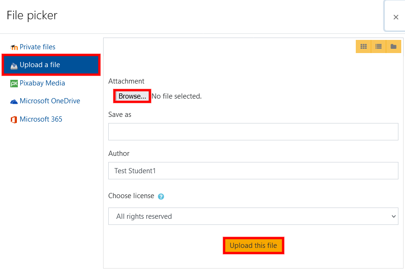This screenshot has width=405, height=277.
Task: Switch to folder tree view
Action: coord(393,46)
